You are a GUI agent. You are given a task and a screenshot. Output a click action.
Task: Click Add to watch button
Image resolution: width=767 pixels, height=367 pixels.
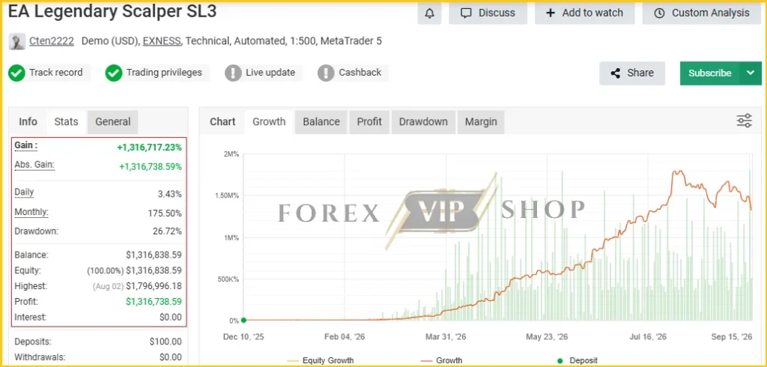tap(584, 13)
